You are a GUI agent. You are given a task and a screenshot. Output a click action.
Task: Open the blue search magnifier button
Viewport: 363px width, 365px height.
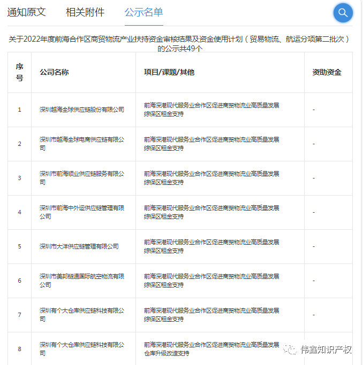coord(343,13)
